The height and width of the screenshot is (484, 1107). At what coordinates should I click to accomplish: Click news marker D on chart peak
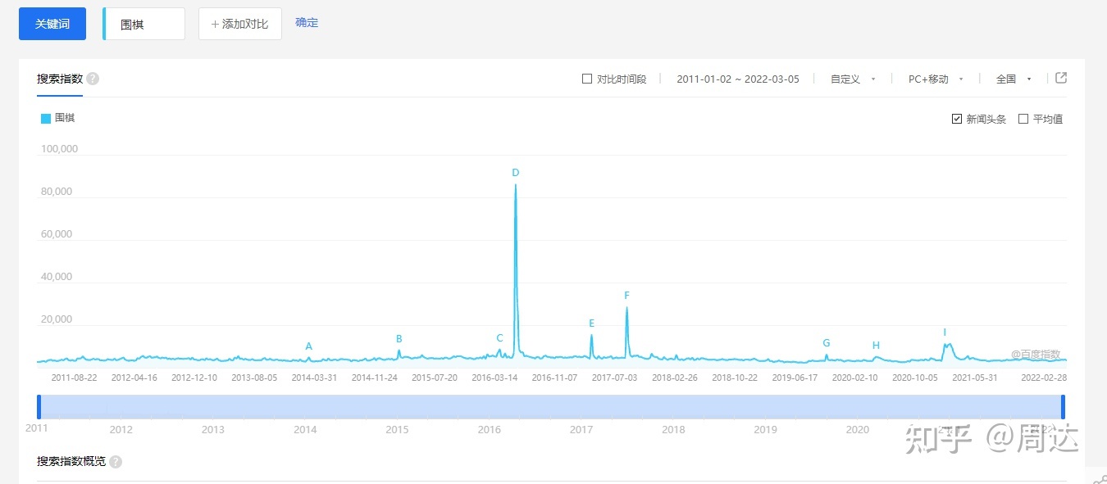(x=516, y=173)
